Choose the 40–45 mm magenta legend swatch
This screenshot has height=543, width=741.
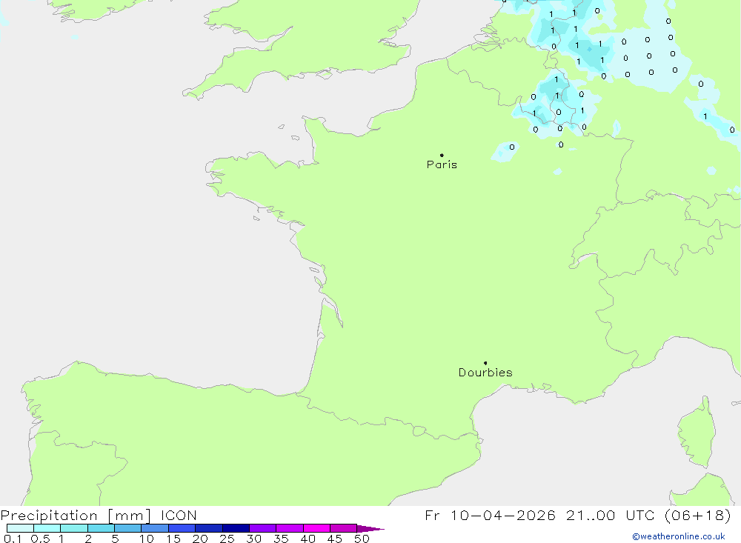coord(316,528)
